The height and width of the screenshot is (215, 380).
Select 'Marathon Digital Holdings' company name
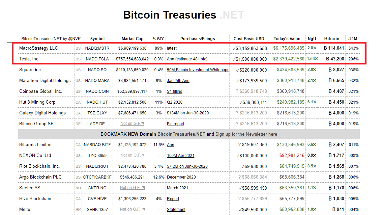click(x=45, y=81)
